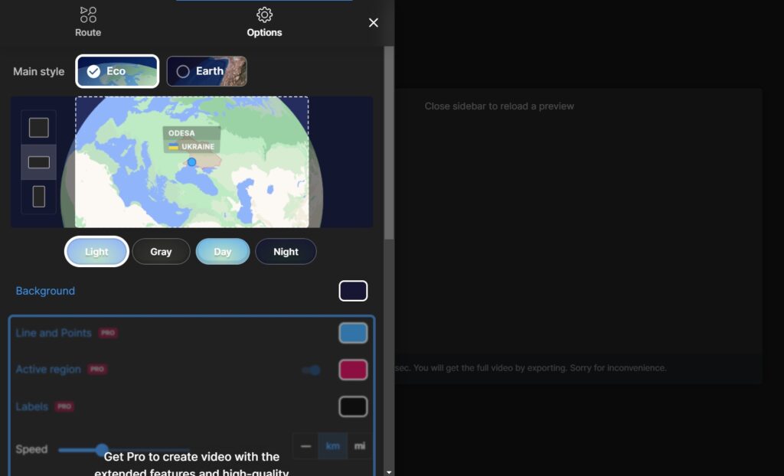Image resolution: width=784 pixels, height=476 pixels.
Task: Close the sidebar with the X icon
Action: coord(374,23)
